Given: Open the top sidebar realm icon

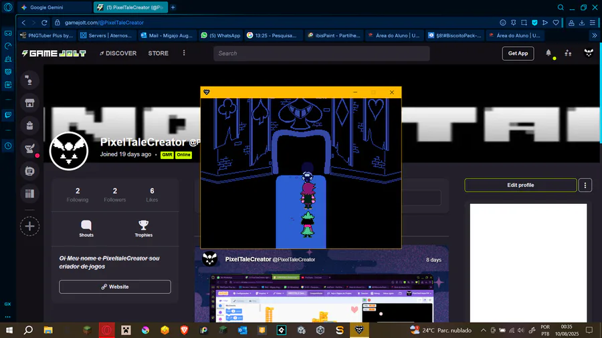Looking at the screenshot, I should point(29,80).
